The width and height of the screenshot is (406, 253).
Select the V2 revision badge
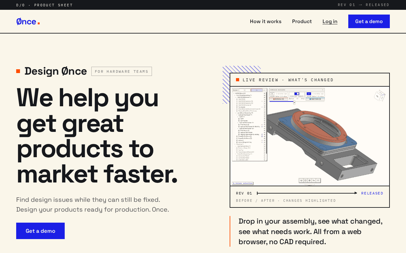[x=309, y=94]
